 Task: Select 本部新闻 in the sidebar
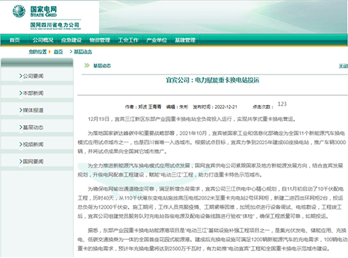pos(33,93)
